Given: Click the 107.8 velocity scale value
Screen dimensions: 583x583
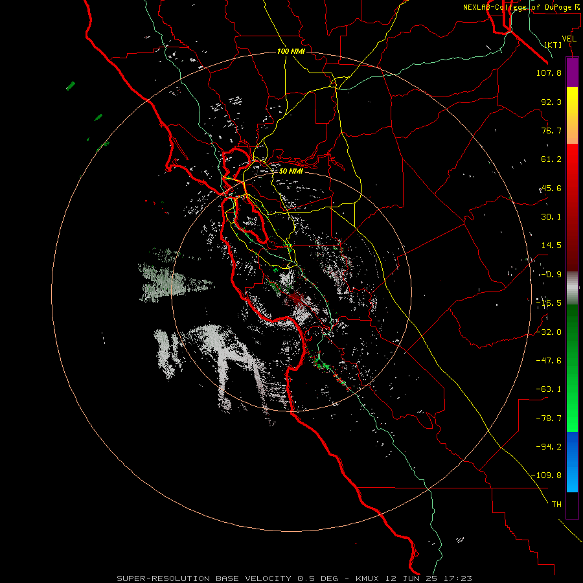Looking at the screenshot, I should tap(549, 73).
